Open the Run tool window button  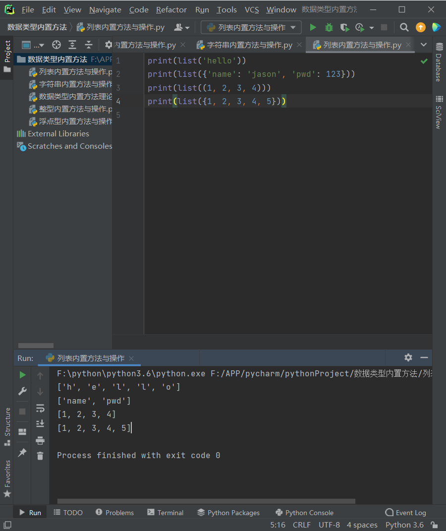[x=30, y=512]
